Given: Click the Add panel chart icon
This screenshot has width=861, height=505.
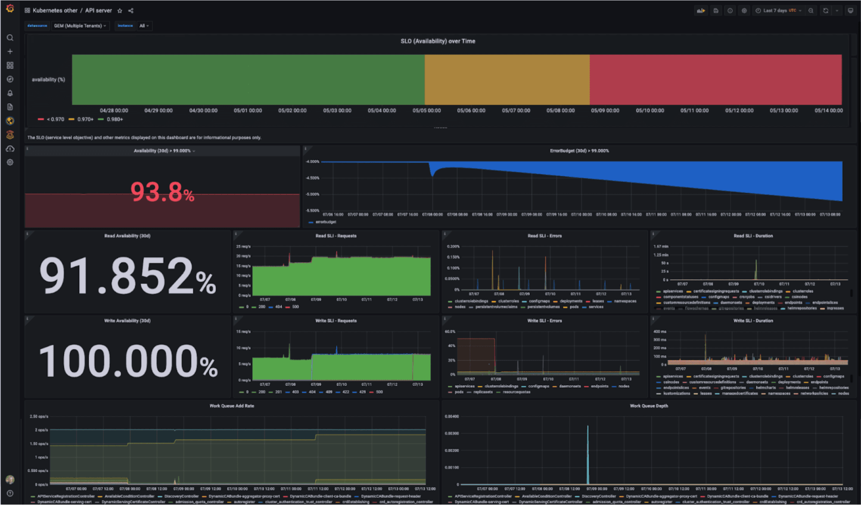Looking at the screenshot, I should (701, 11).
